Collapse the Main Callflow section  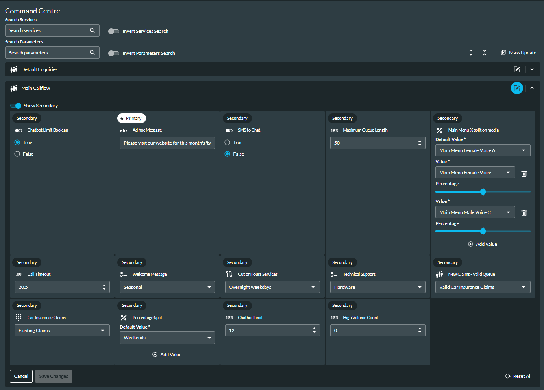[x=532, y=88]
